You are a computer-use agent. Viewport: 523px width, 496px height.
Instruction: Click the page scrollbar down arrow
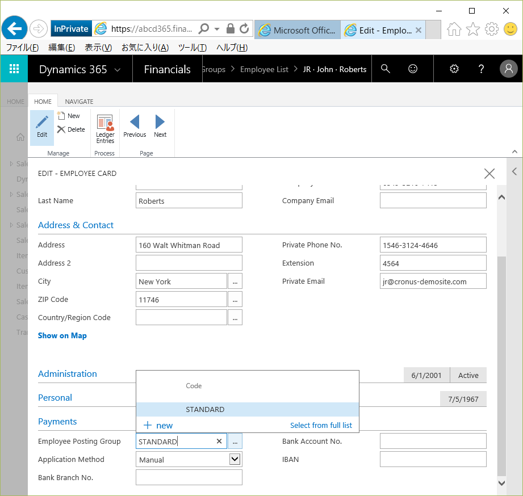[501, 483]
